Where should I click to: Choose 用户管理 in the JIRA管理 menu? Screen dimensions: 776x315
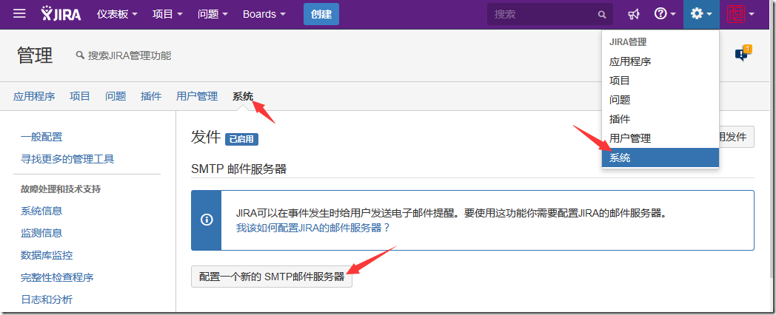pos(660,138)
